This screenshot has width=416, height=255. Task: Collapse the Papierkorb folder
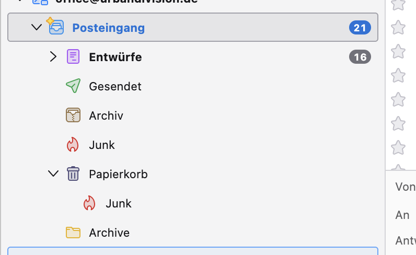click(53, 173)
